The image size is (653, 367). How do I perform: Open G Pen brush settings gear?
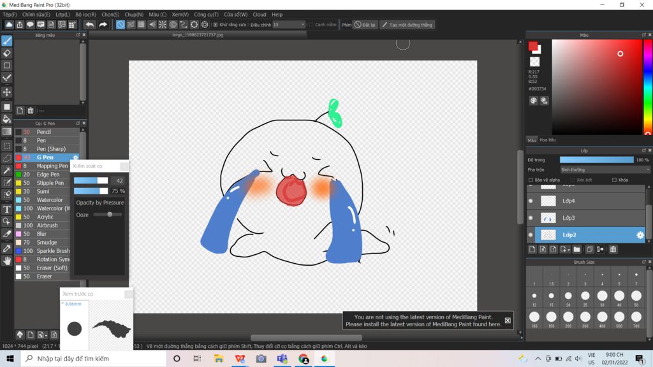pos(75,158)
